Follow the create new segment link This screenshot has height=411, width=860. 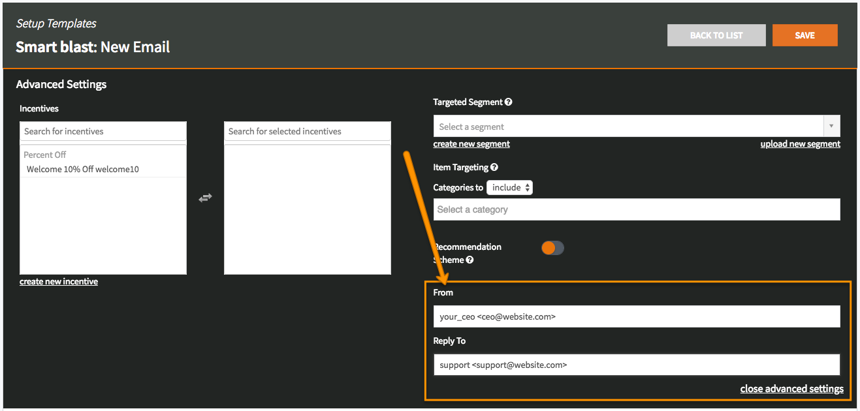471,144
